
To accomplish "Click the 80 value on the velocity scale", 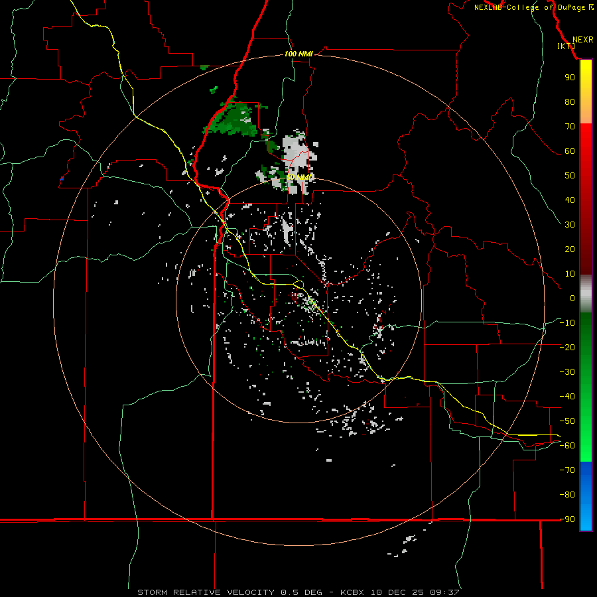I will (x=570, y=101).
